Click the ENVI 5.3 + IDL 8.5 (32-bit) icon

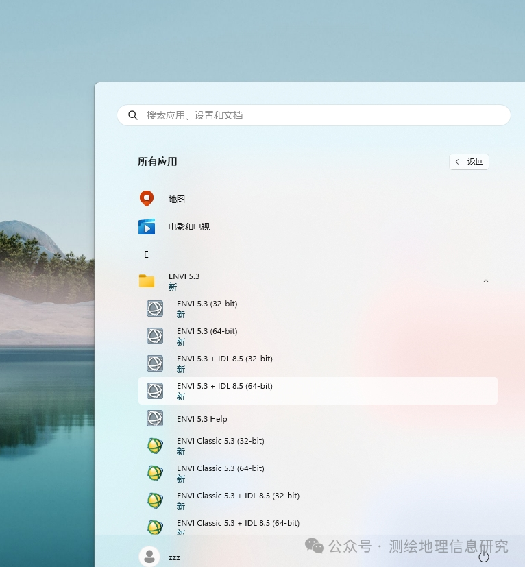[x=155, y=363]
